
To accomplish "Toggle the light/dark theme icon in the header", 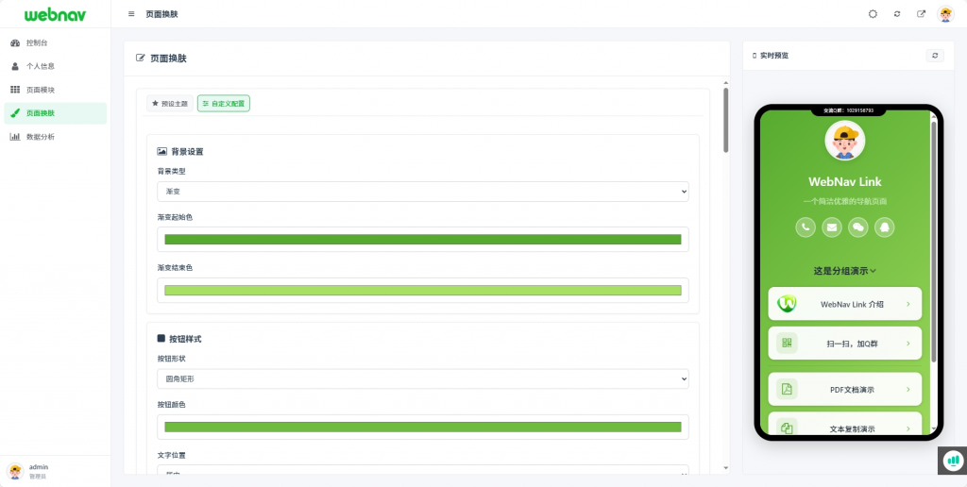I will click(873, 14).
